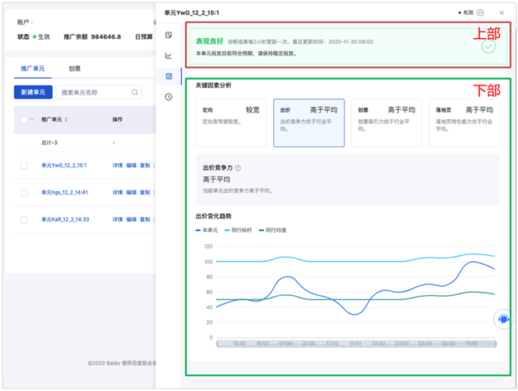Click the question mark icon beside 出价竞争力
The height and width of the screenshot is (391, 518).
tap(237, 168)
